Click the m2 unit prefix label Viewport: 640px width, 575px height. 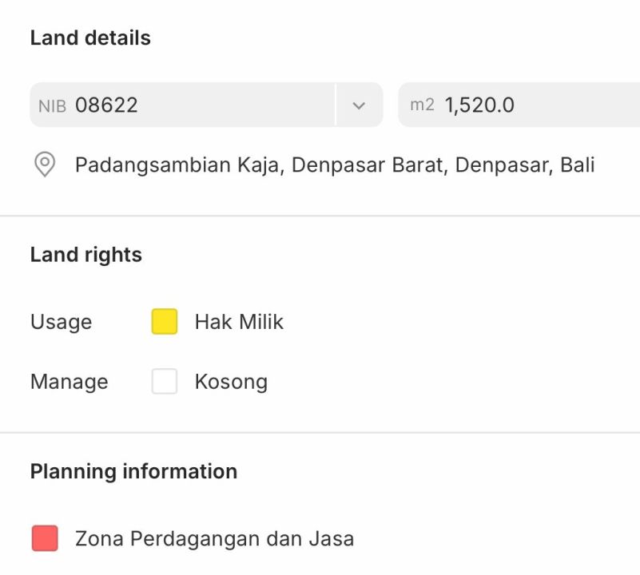pos(422,105)
